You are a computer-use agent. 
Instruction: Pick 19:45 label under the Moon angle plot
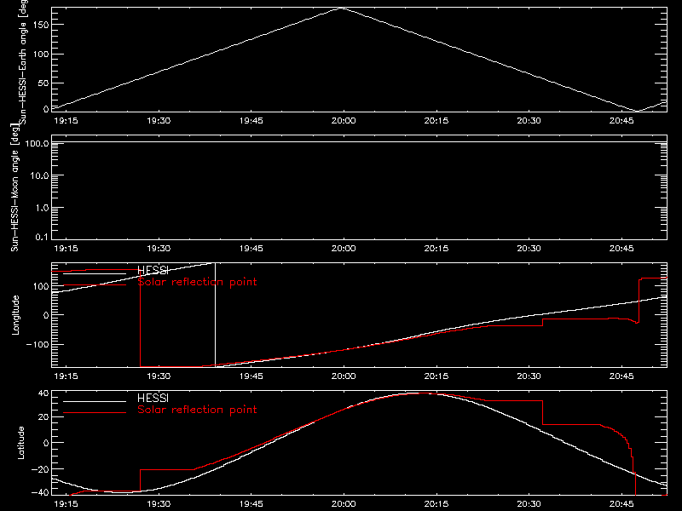click(251, 249)
